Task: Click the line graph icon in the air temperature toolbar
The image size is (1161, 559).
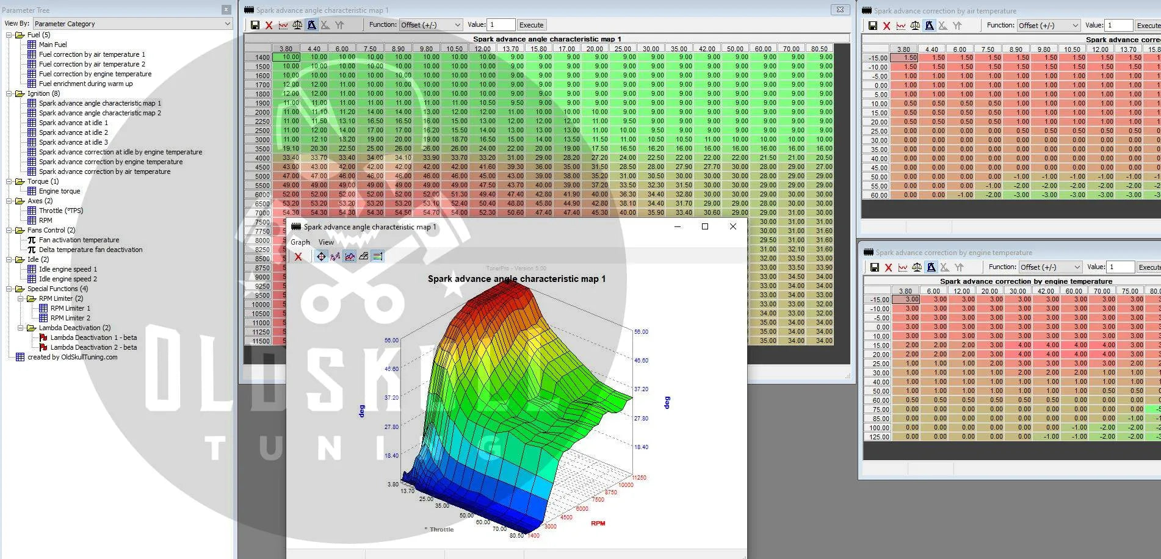Action: (901, 26)
